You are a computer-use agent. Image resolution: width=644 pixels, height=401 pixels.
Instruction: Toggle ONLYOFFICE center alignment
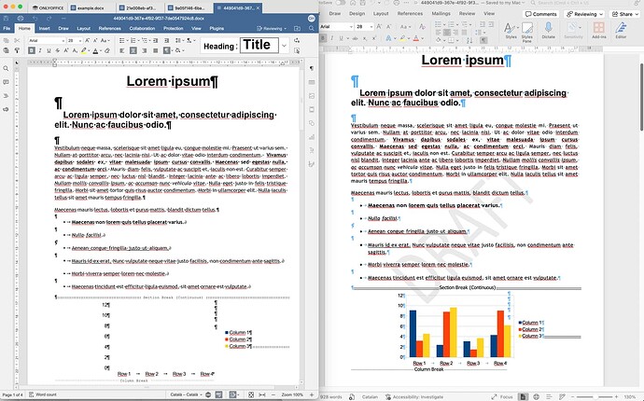(133, 50)
